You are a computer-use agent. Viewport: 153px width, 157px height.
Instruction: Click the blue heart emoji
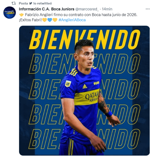tap(50, 20)
